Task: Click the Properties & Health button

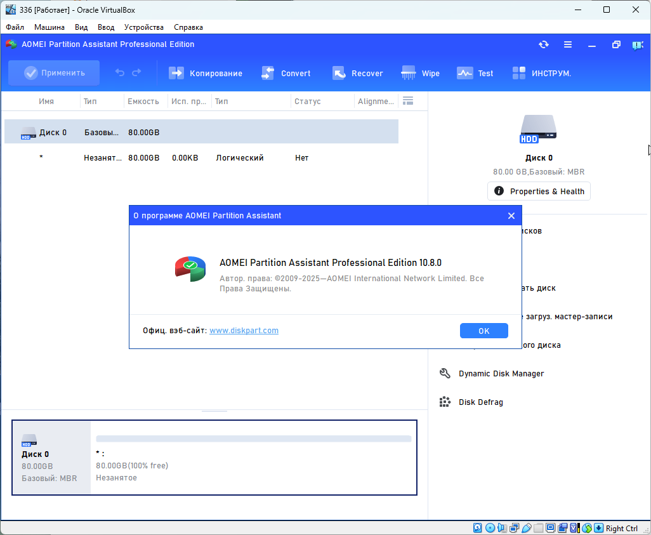Action: [x=539, y=191]
